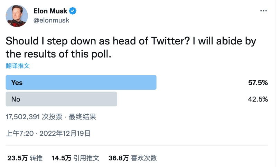Click the 最终结果 final results label
Viewport: 280px width, 167px height.
(x=82, y=117)
